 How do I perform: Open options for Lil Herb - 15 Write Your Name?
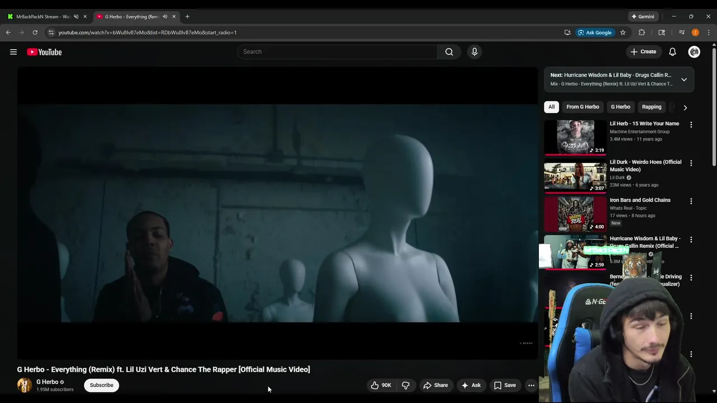coord(691,125)
